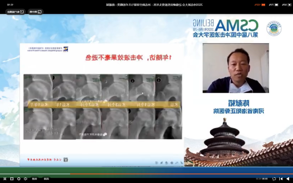Screen dimensions: 293x183
Task: Open the player settings gear
Action: (19, 179)
